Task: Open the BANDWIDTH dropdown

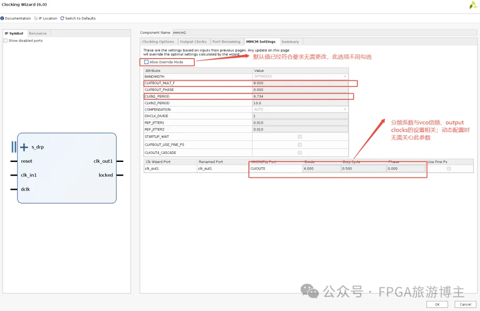Action: coord(300,76)
